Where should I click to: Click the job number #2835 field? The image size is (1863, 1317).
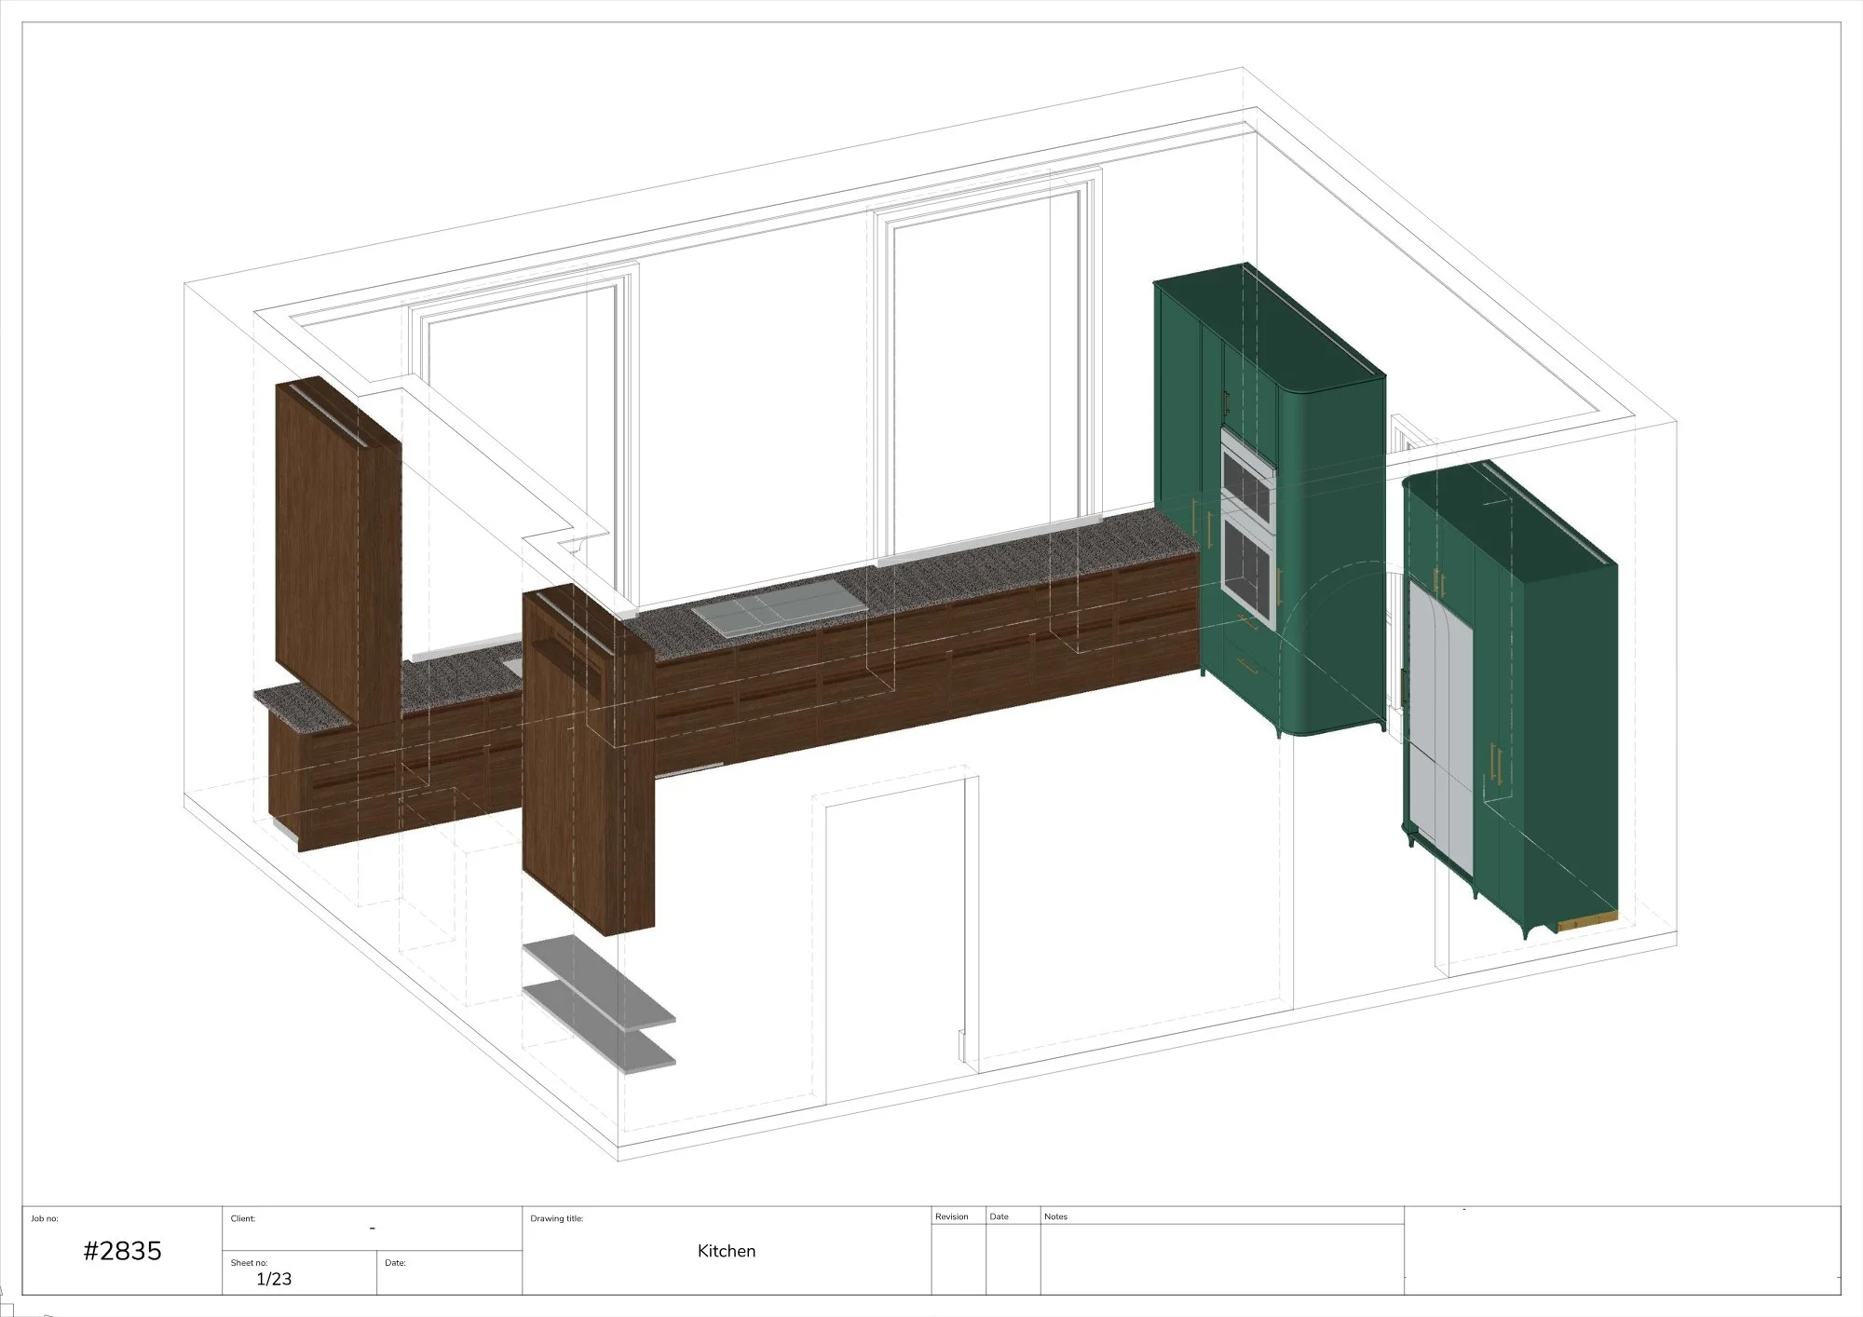click(122, 1251)
